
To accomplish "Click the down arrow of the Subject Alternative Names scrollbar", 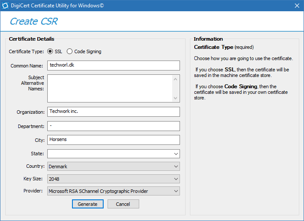I will [176, 98].
